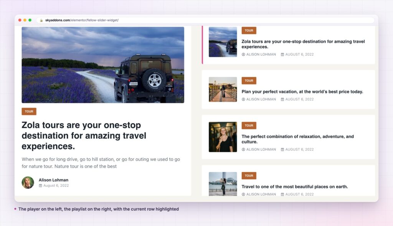
Task: Click the user icon in the perfect combination row
Action: point(243,149)
